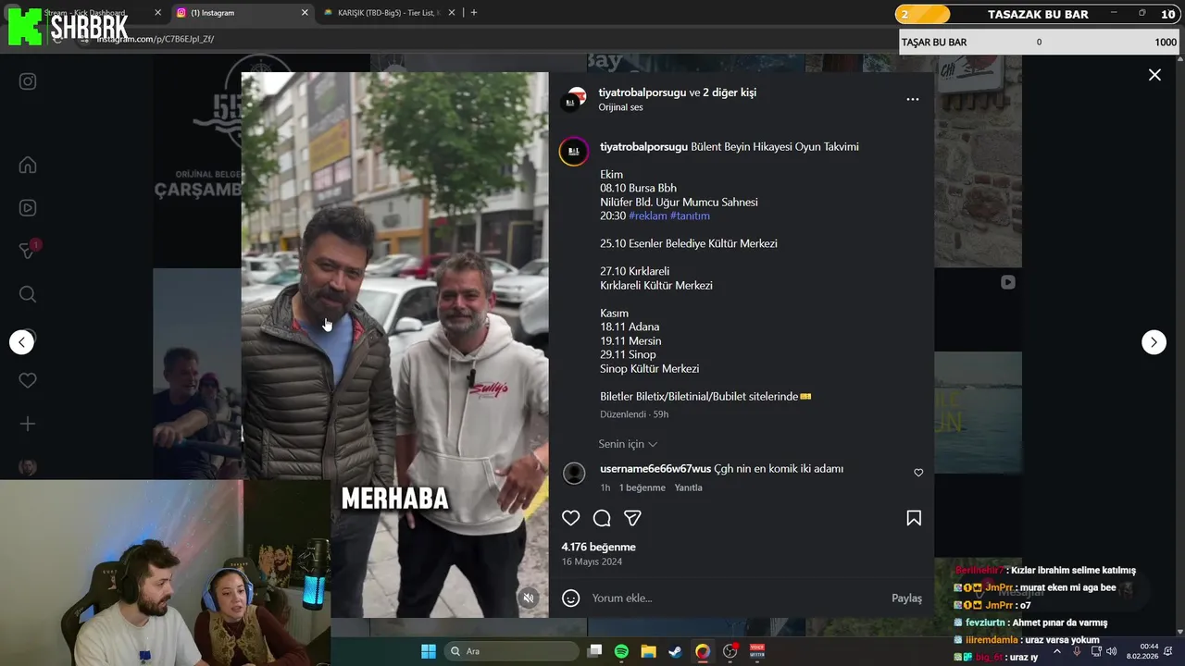Open the 2 diğer kişi collaborators link

pyautogui.click(x=730, y=92)
